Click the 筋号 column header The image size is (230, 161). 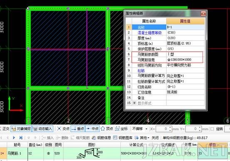click(17, 145)
